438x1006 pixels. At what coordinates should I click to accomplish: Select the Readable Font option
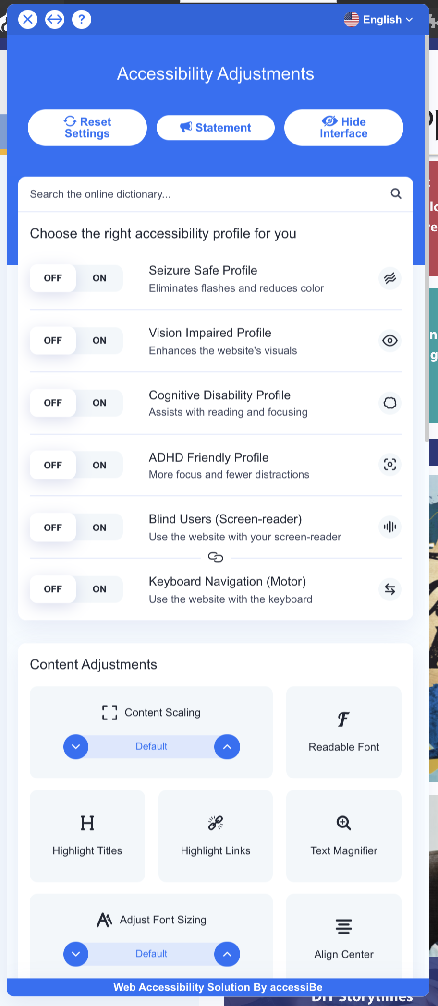(344, 732)
